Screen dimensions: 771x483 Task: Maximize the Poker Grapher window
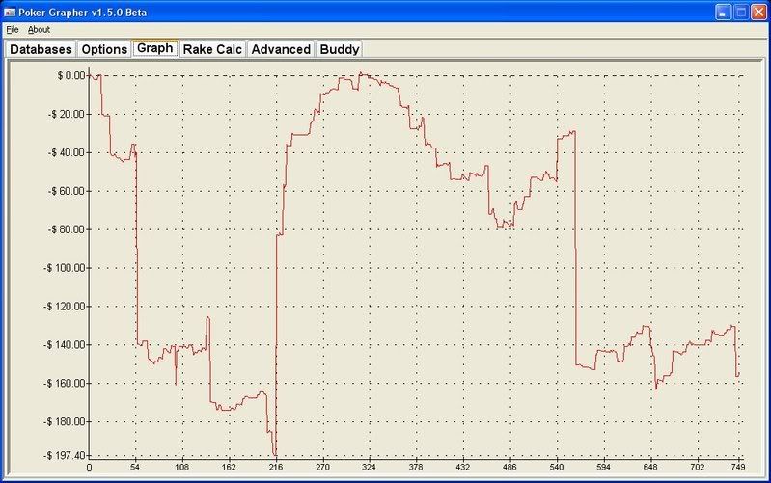(740, 12)
